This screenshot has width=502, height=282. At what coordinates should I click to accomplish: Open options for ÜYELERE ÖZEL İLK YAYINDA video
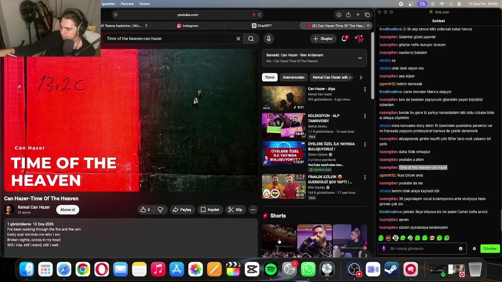coord(365,145)
